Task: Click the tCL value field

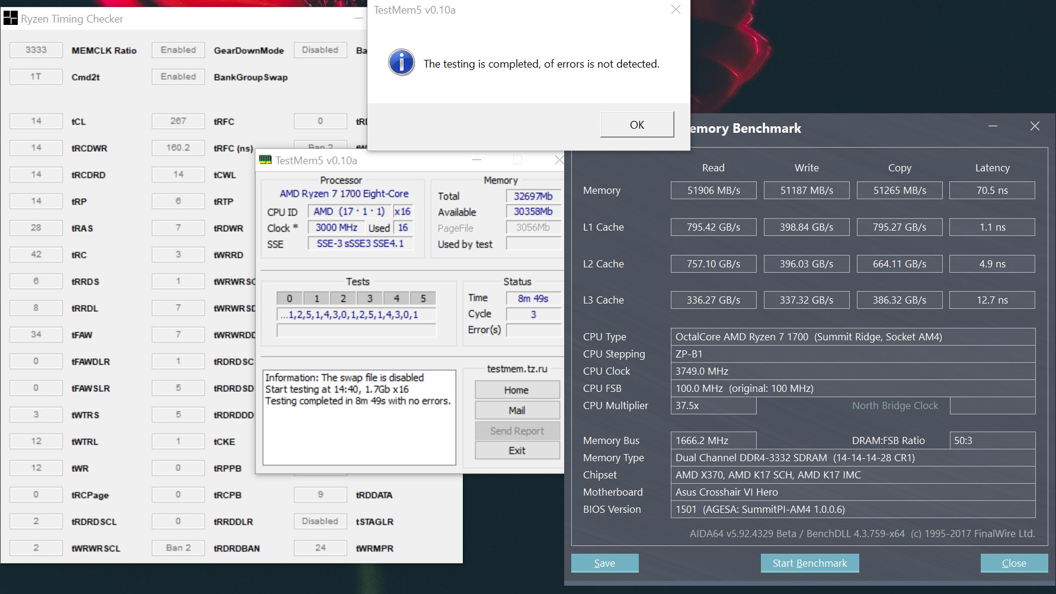Action: (x=36, y=121)
